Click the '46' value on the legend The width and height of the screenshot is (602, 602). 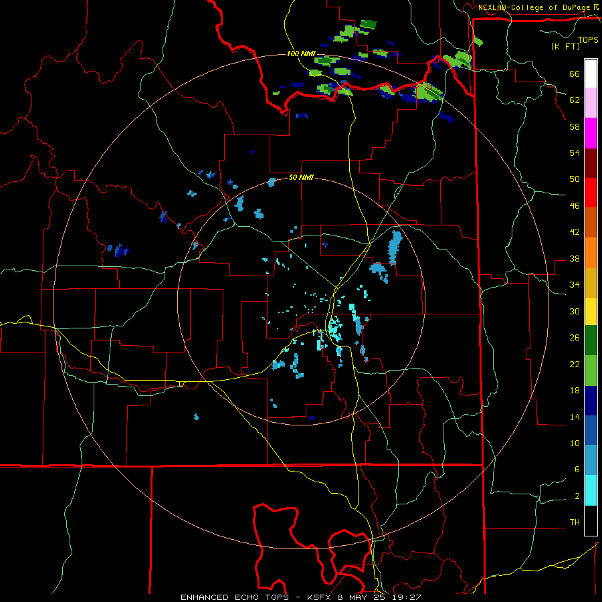click(575, 205)
